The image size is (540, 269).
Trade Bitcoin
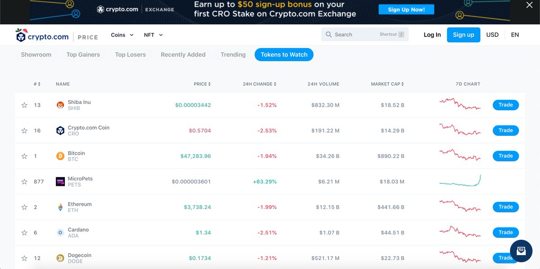[506, 156]
